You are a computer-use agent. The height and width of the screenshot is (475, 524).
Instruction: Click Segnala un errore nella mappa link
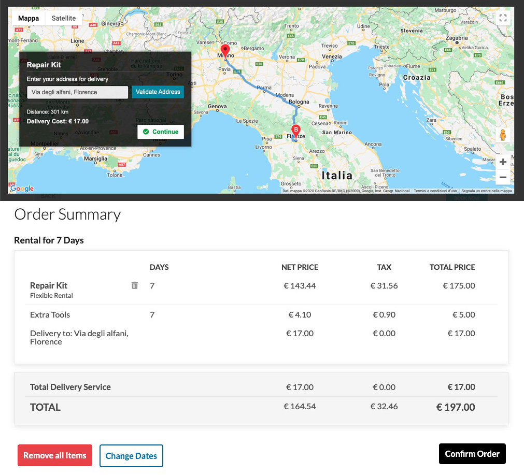486,191
